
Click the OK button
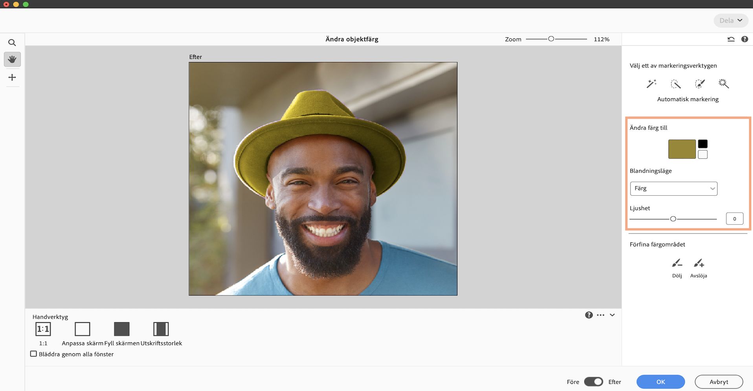(661, 382)
